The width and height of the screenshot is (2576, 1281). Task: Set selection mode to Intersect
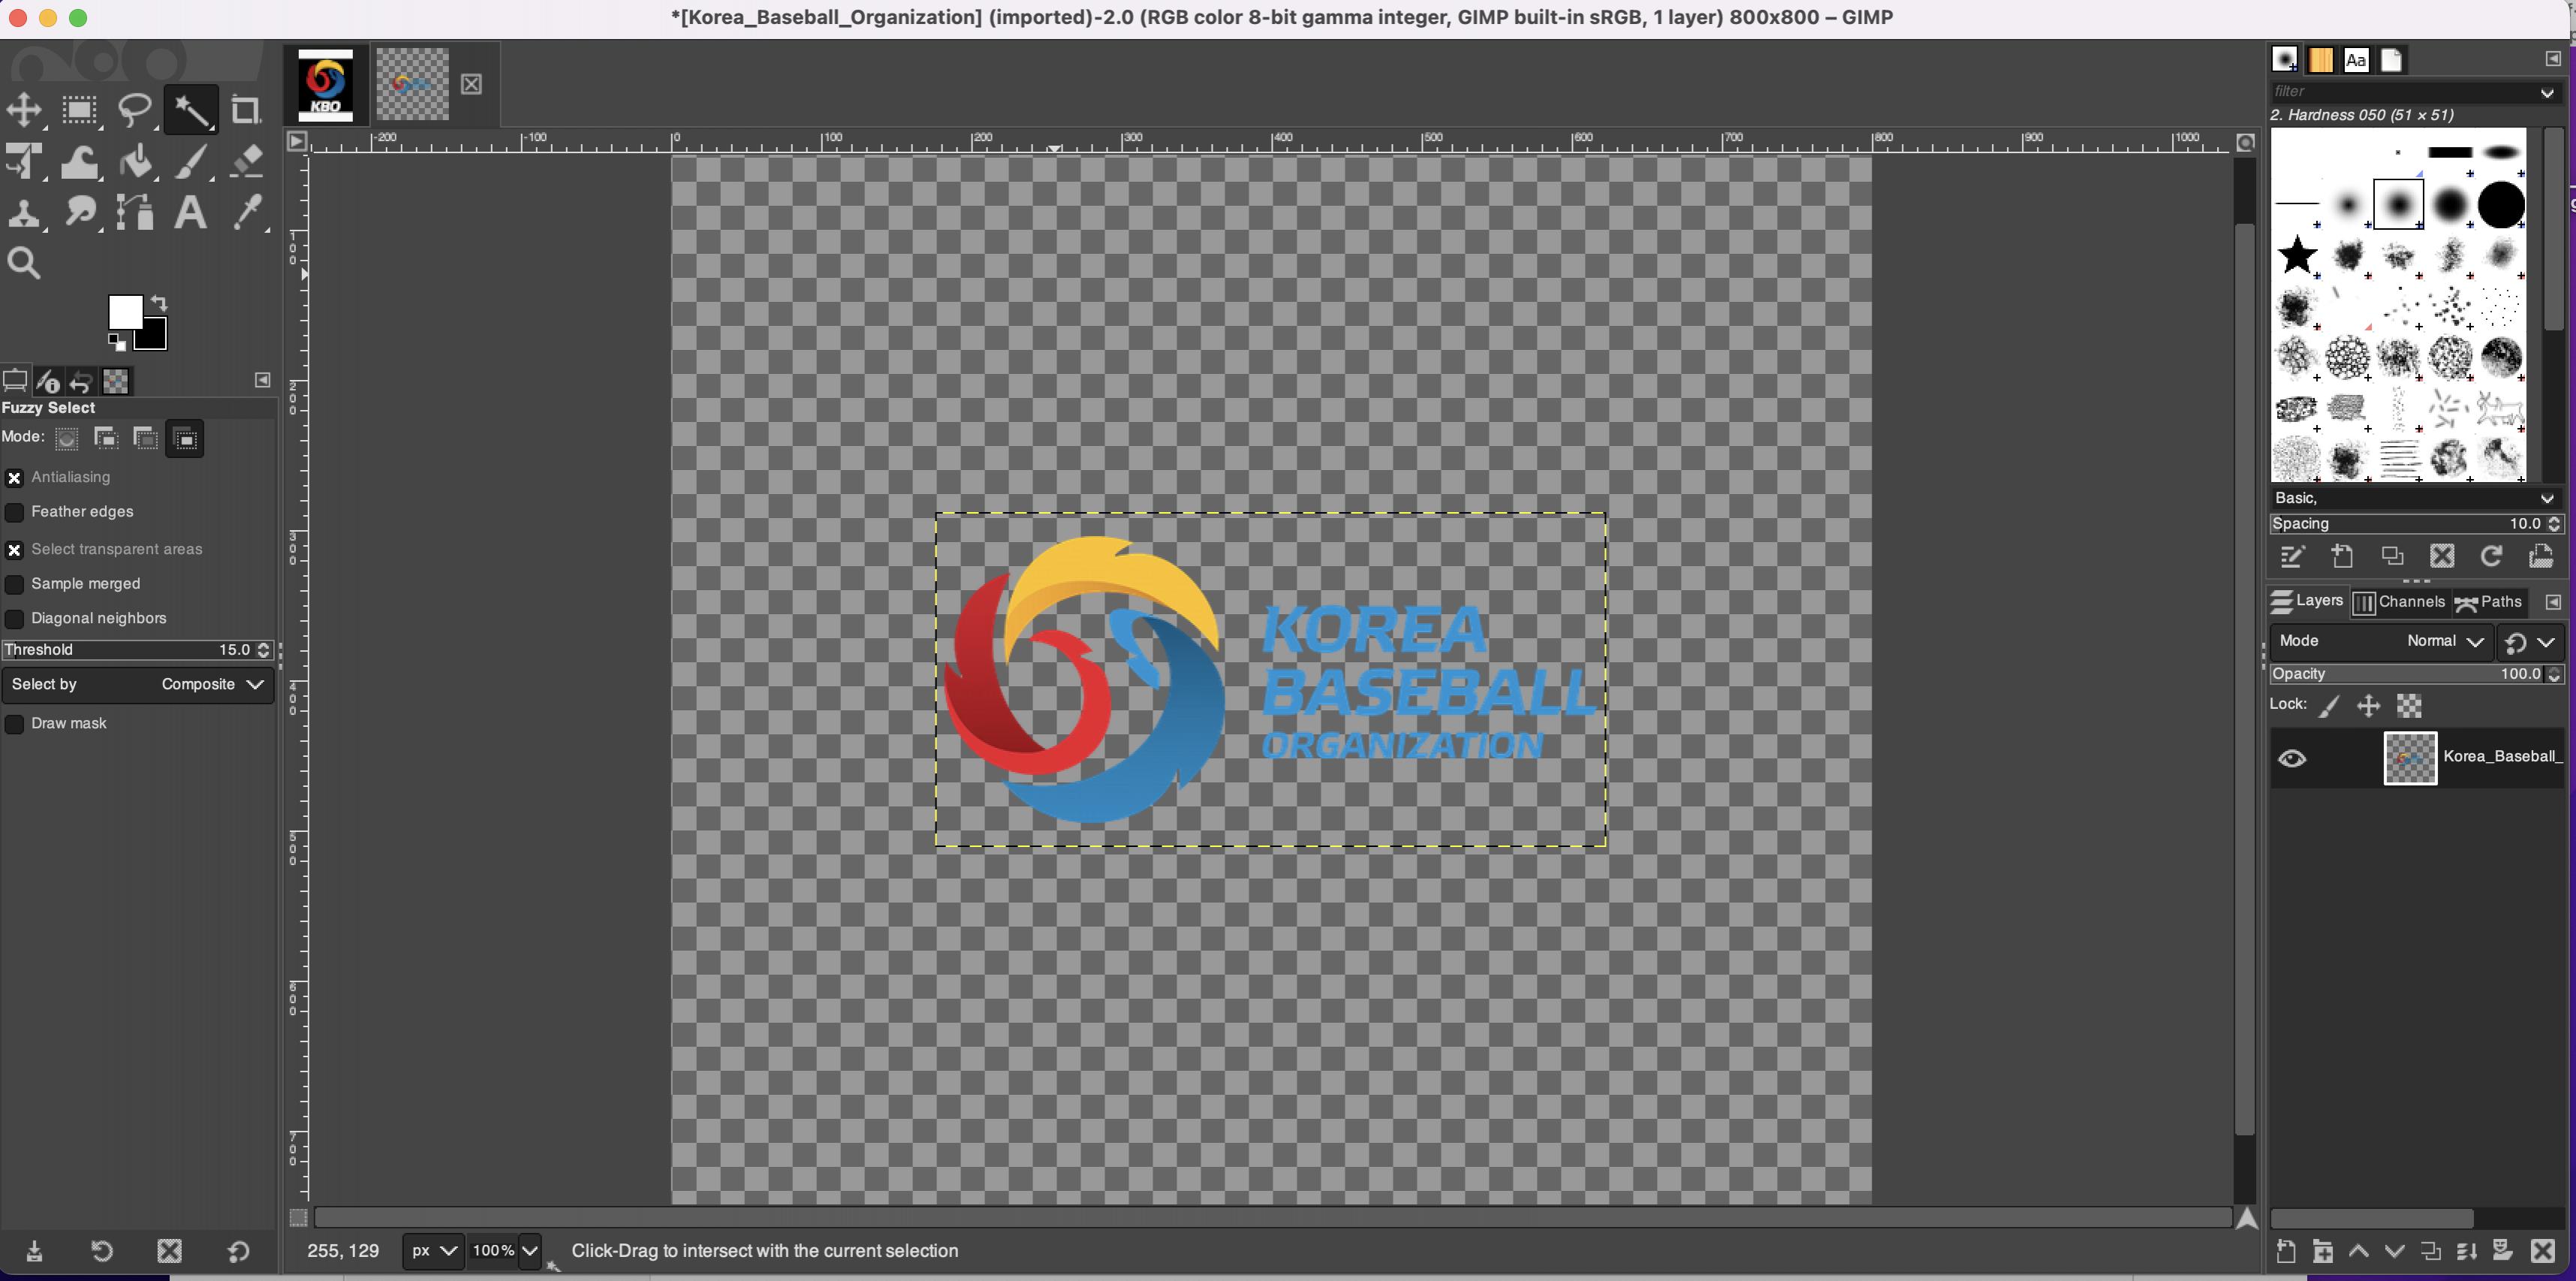click(186, 438)
